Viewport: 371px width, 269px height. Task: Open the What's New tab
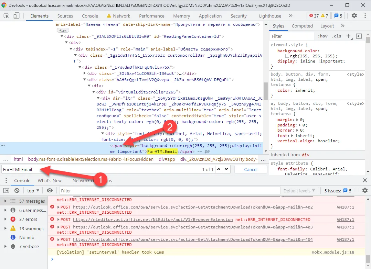[50, 180]
